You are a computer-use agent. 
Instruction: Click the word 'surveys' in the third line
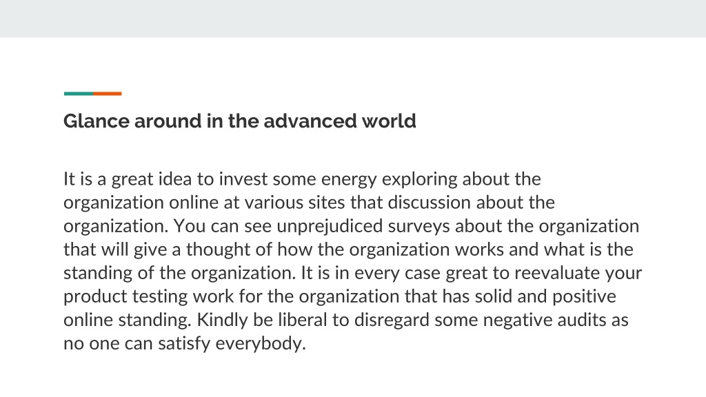click(418, 226)
